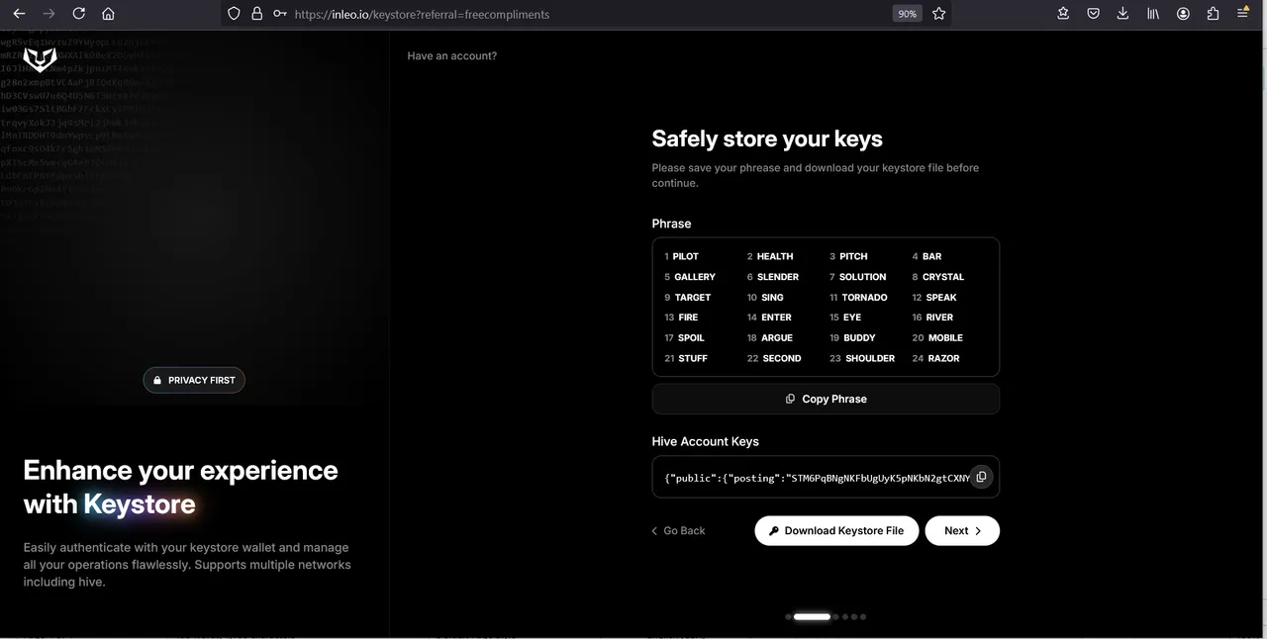
Task: Click the Go Back link
Action: (x=678, y=531)
